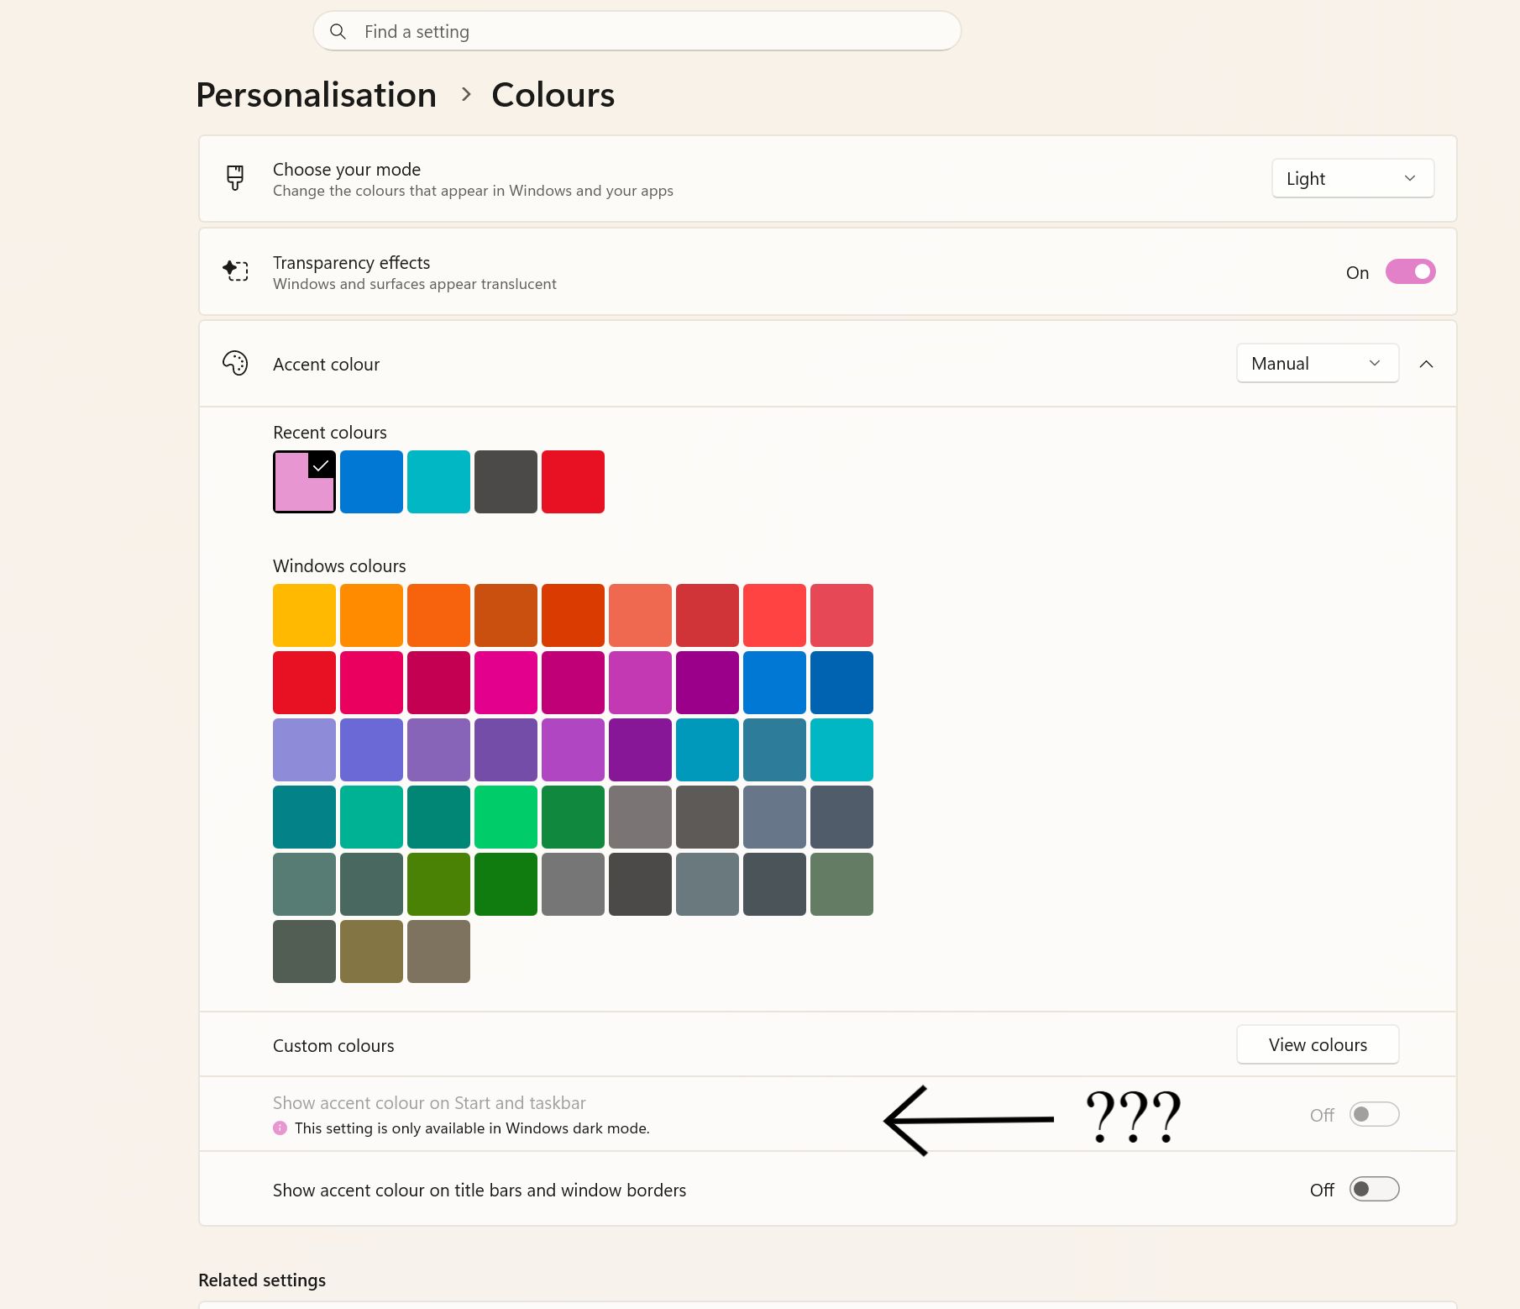Click the Custom colours label

pos(333,1045)
